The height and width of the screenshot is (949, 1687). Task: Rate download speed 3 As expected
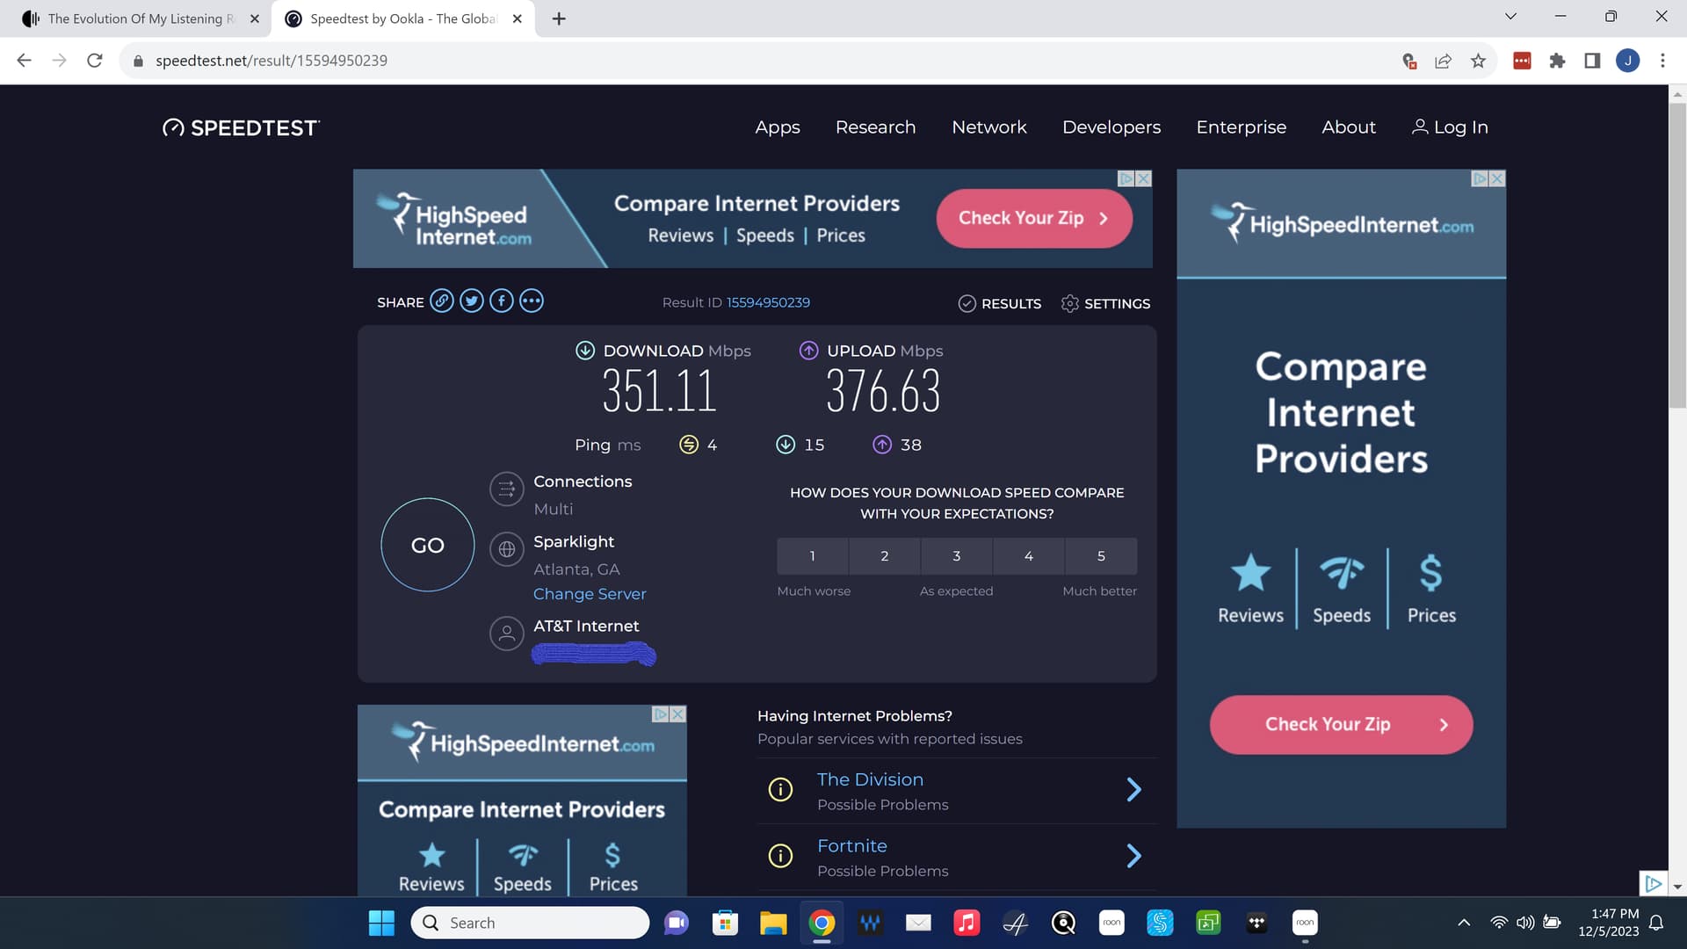pos(957,556)
